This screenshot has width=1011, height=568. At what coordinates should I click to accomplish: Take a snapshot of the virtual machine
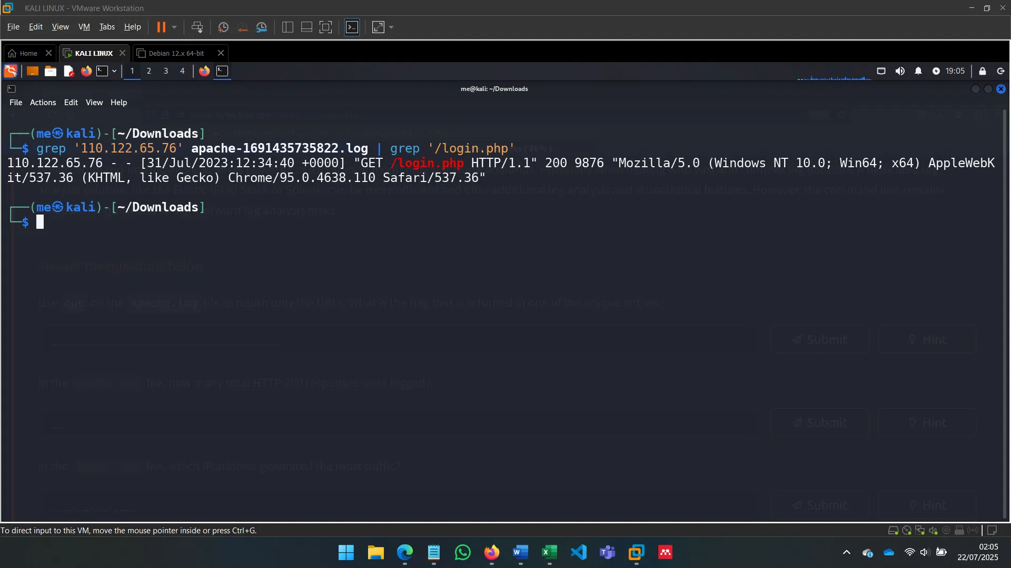pos(223,27)
